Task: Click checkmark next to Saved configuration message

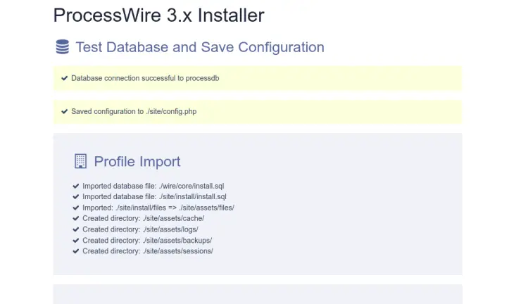Action: tap(64, 111)
